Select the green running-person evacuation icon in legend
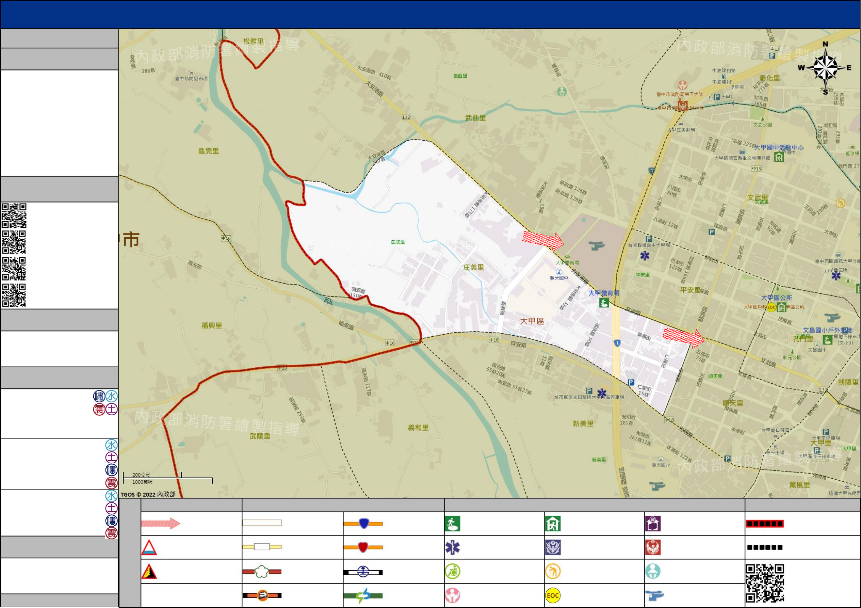This screenshot has height=608, width=861. click(452, 524)
